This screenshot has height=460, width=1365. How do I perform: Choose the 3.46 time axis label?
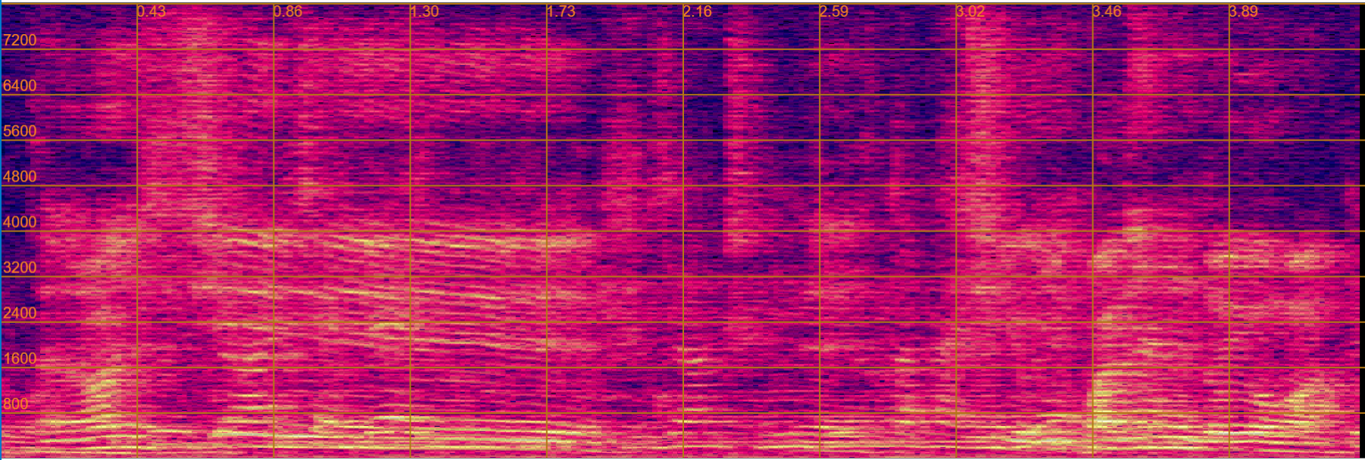[1107, 11]
